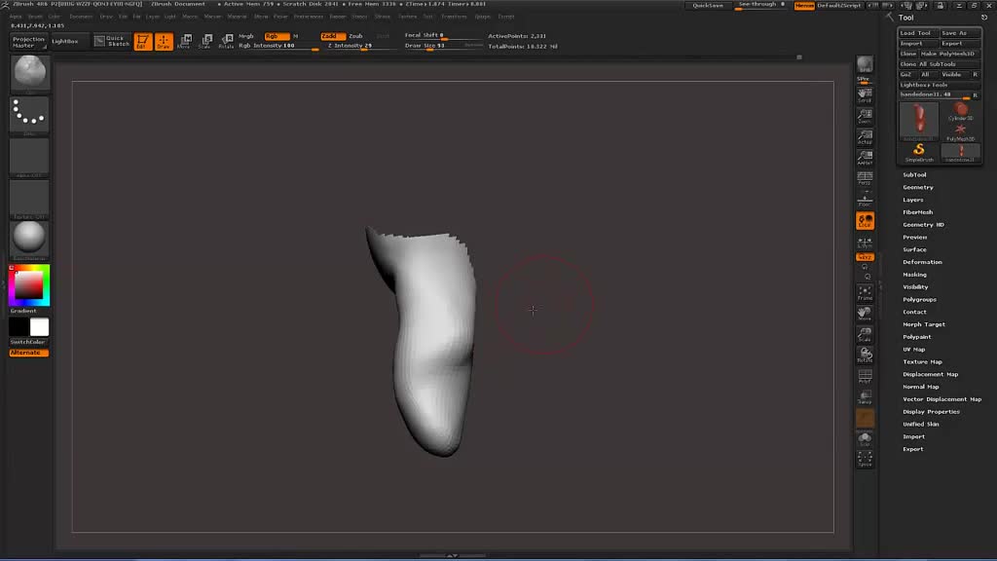Viewport: 997px width, 561px height.
Task: Open the Preferences menu
Action: point(308,17)
